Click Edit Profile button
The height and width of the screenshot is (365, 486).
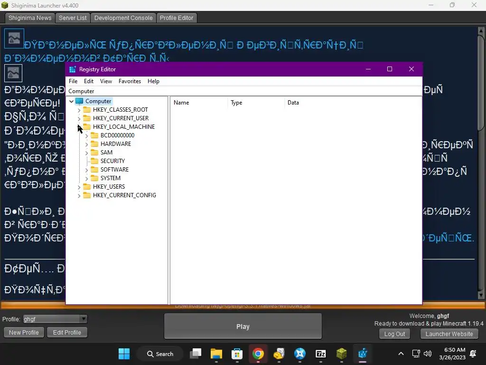(x=67, y=332)
